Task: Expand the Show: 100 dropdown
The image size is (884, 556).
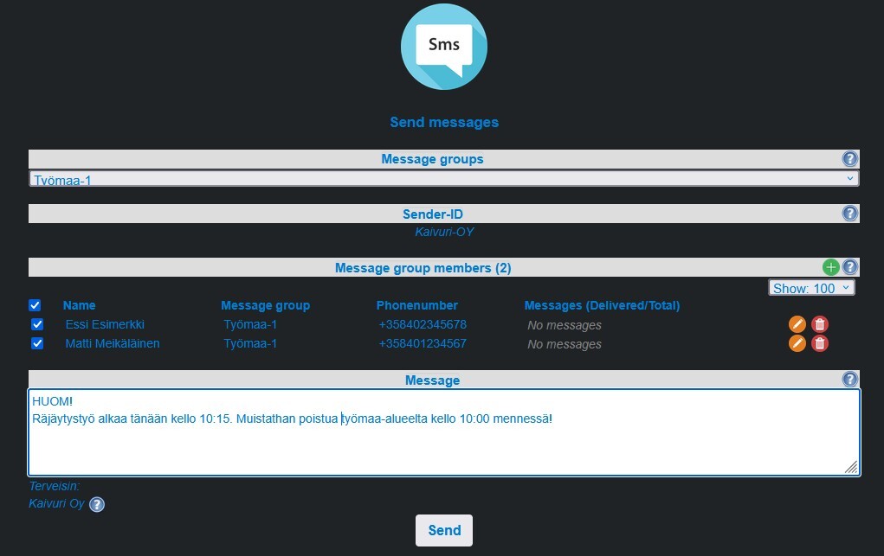Action: coord(811,288)
